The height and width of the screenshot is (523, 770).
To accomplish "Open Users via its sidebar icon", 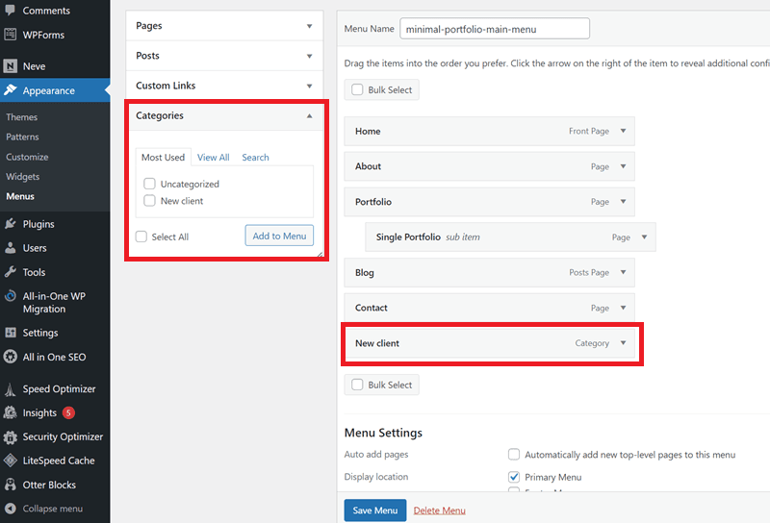I will (10, 248).
